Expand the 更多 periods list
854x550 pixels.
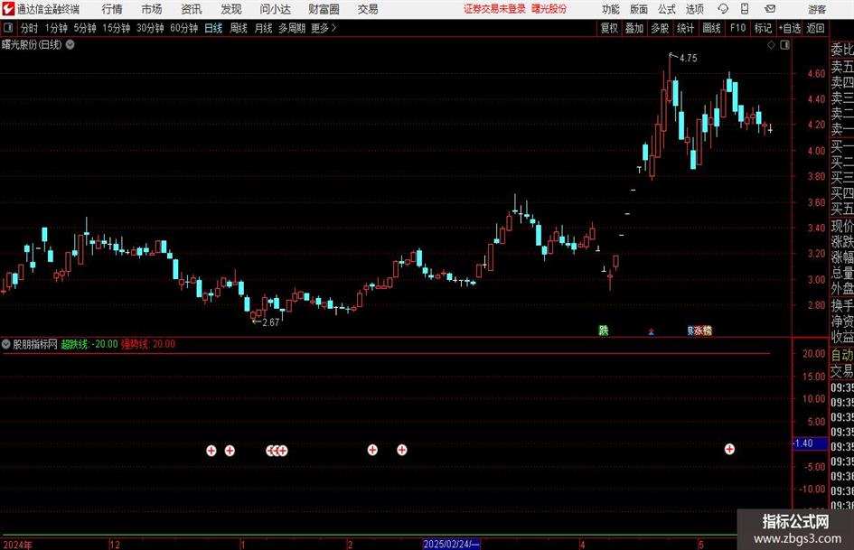click(324, 28)
